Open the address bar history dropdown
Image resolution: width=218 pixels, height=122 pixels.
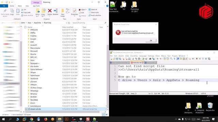[66, 23]
